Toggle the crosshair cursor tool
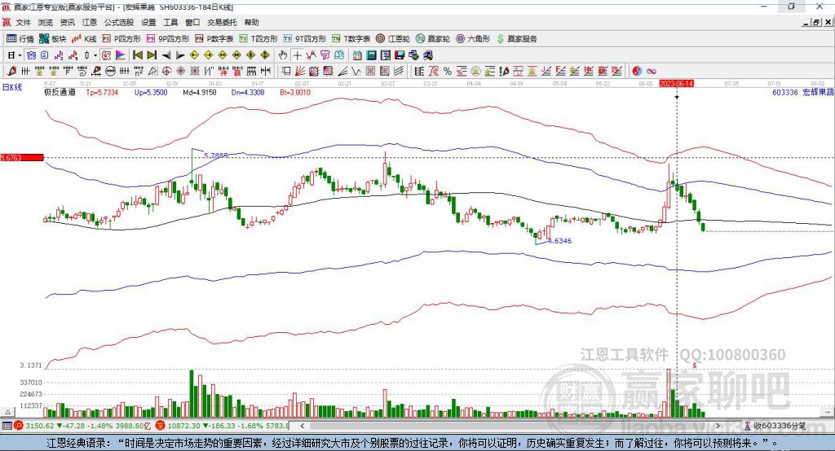Viewport: 835px width, 451px height. [x=297, y=55]
